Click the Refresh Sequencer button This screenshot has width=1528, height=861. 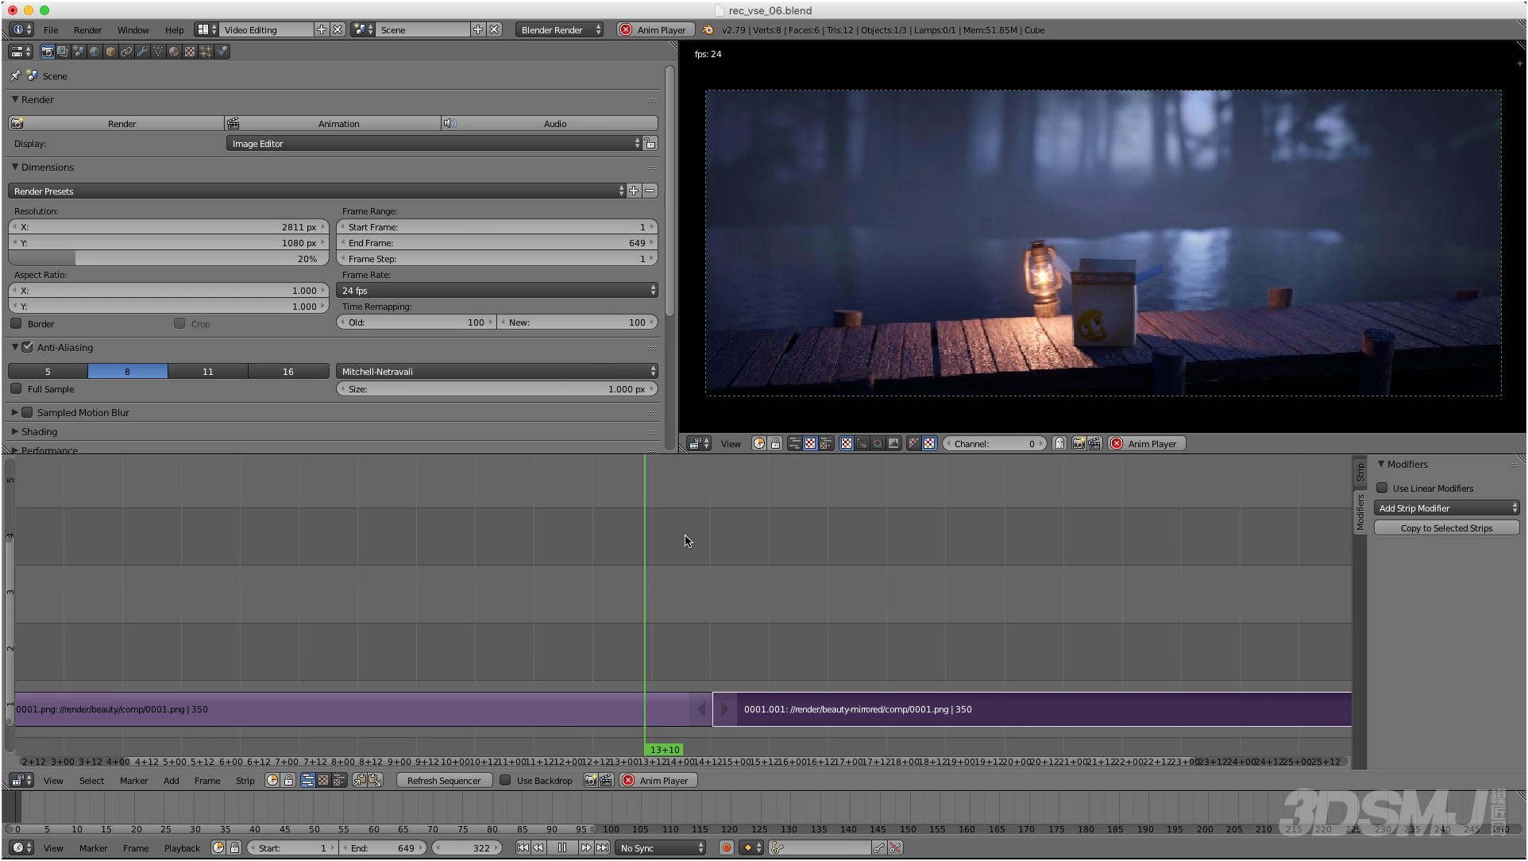444,781
